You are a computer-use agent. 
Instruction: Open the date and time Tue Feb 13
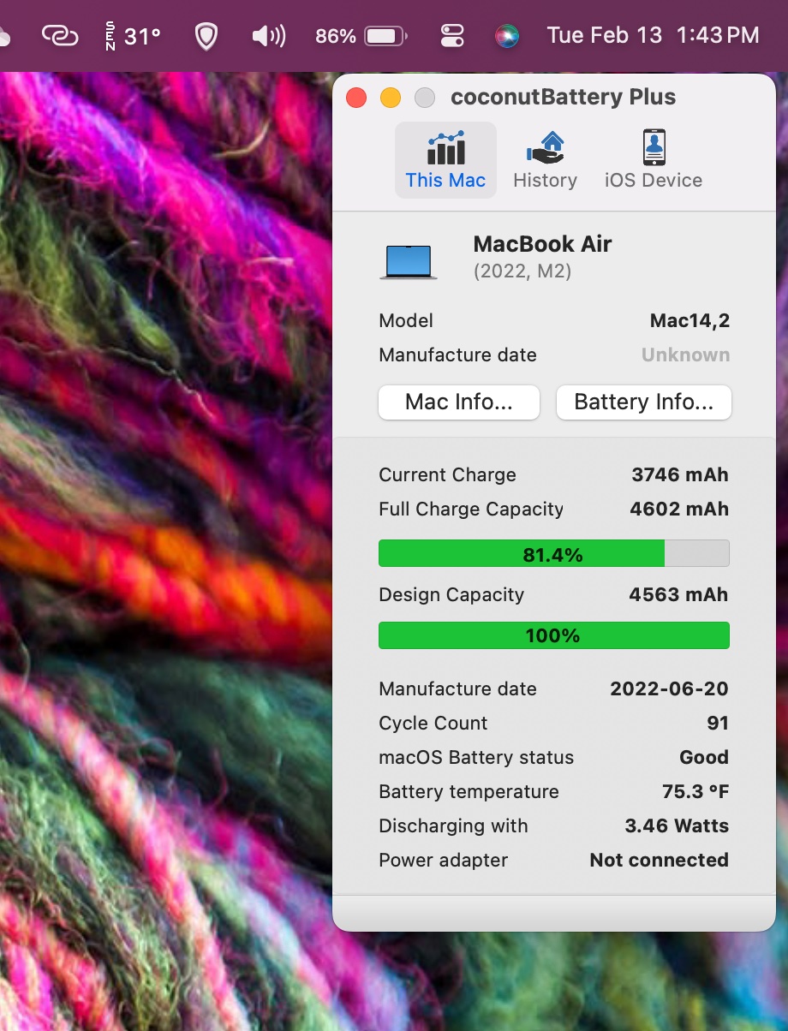pos(653,35)
